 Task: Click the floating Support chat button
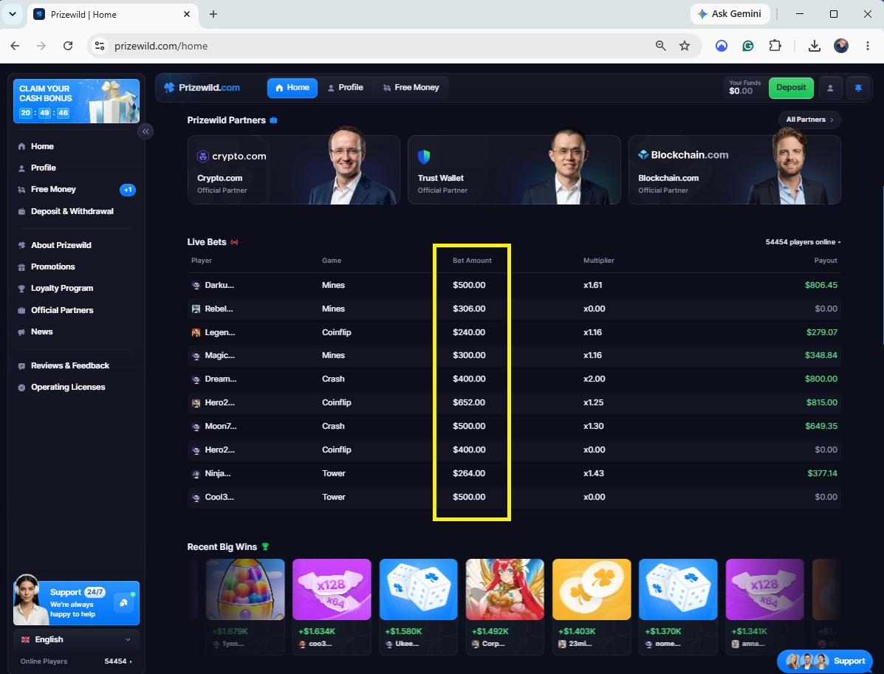pos(826,661)
